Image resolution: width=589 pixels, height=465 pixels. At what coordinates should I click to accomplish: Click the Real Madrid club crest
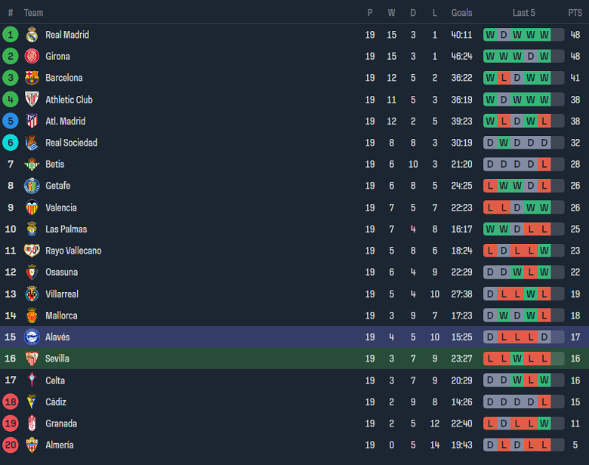tap(32, 35)
